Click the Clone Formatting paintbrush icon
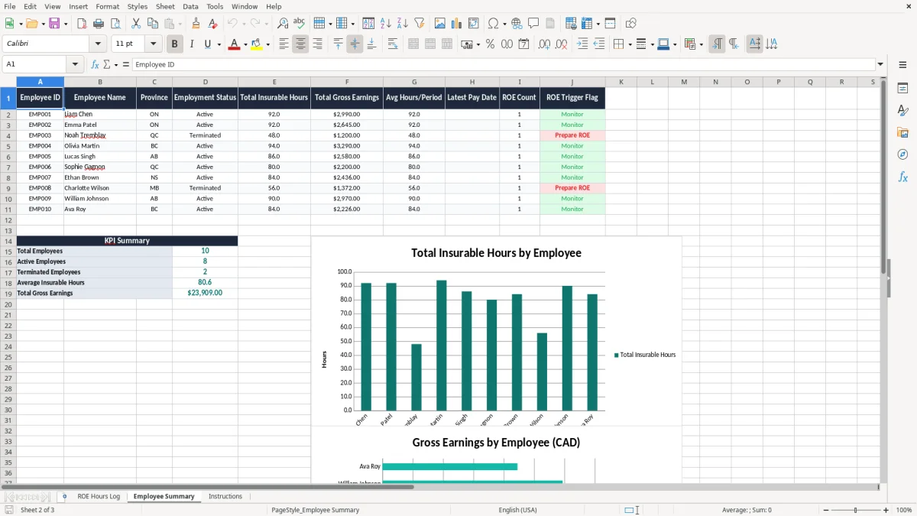 point(196,24)
